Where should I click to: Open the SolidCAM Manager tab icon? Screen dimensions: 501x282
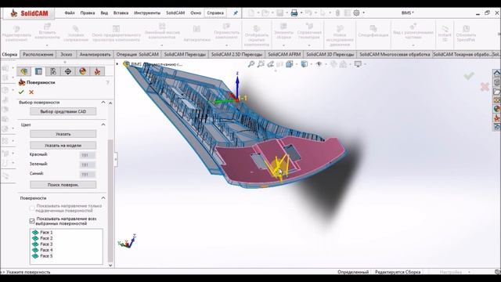coord(97,71)
